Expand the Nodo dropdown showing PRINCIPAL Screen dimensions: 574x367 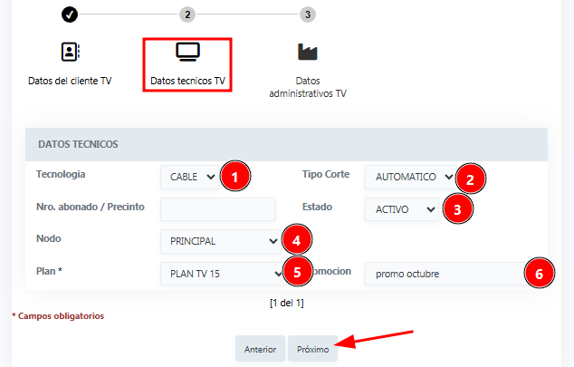(219, 241)
